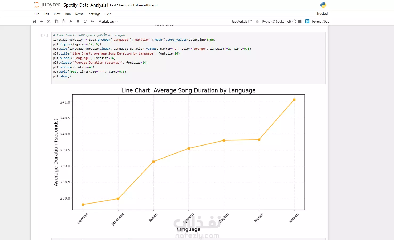Viewport: 394px width, 240px height.
Task: Click the German data point marker
Action: tap(83, 204)
